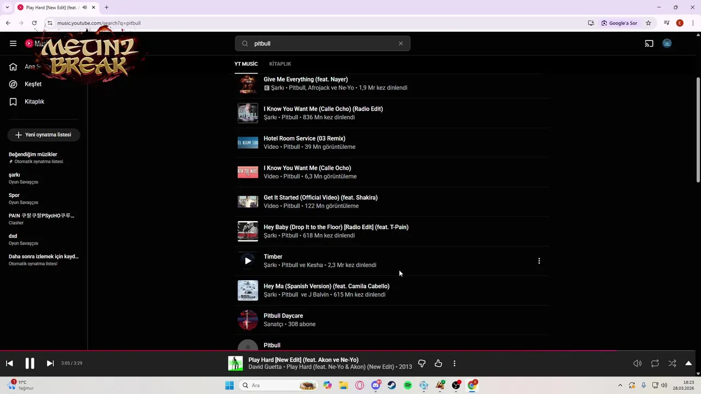Viewport: 701px width, 394px height.
Task: Select Hey Baby (Drop It to the Floor) thumbnail
Action: pyautogui.click(x=248, y=231)
